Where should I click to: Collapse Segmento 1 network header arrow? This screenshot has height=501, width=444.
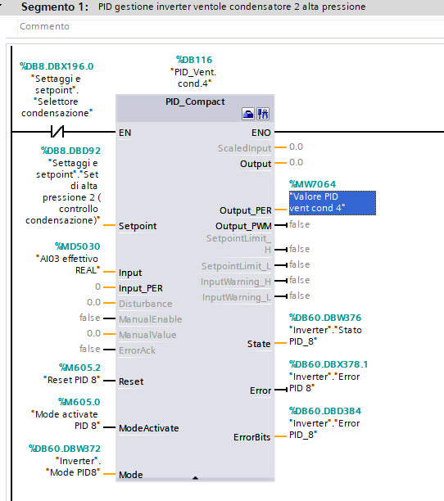tap(1, 7)
